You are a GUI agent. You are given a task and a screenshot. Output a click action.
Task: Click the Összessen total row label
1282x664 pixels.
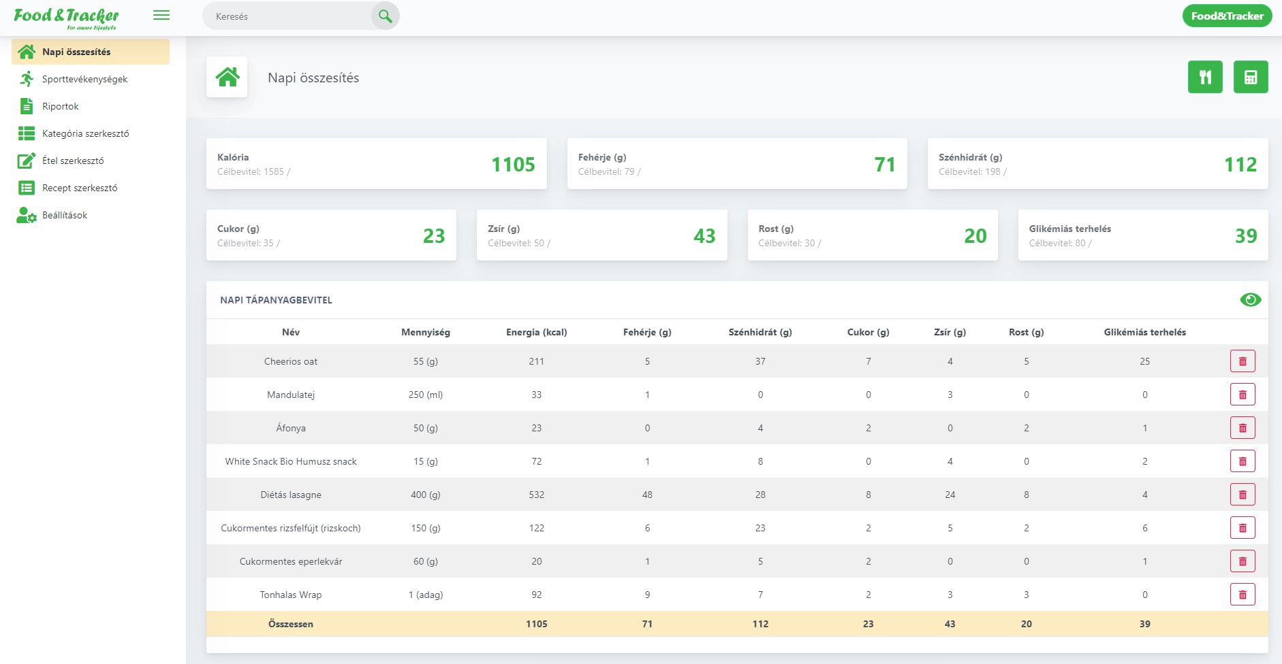[291, 624]
